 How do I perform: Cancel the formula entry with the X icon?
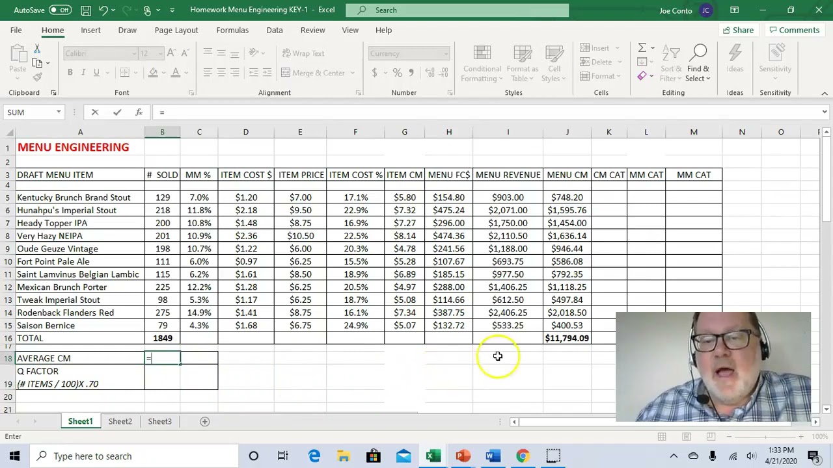coord(95,112)
